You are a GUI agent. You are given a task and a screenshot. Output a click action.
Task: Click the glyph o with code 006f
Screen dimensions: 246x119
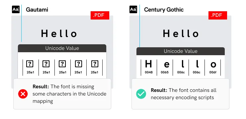coord(213,64)
